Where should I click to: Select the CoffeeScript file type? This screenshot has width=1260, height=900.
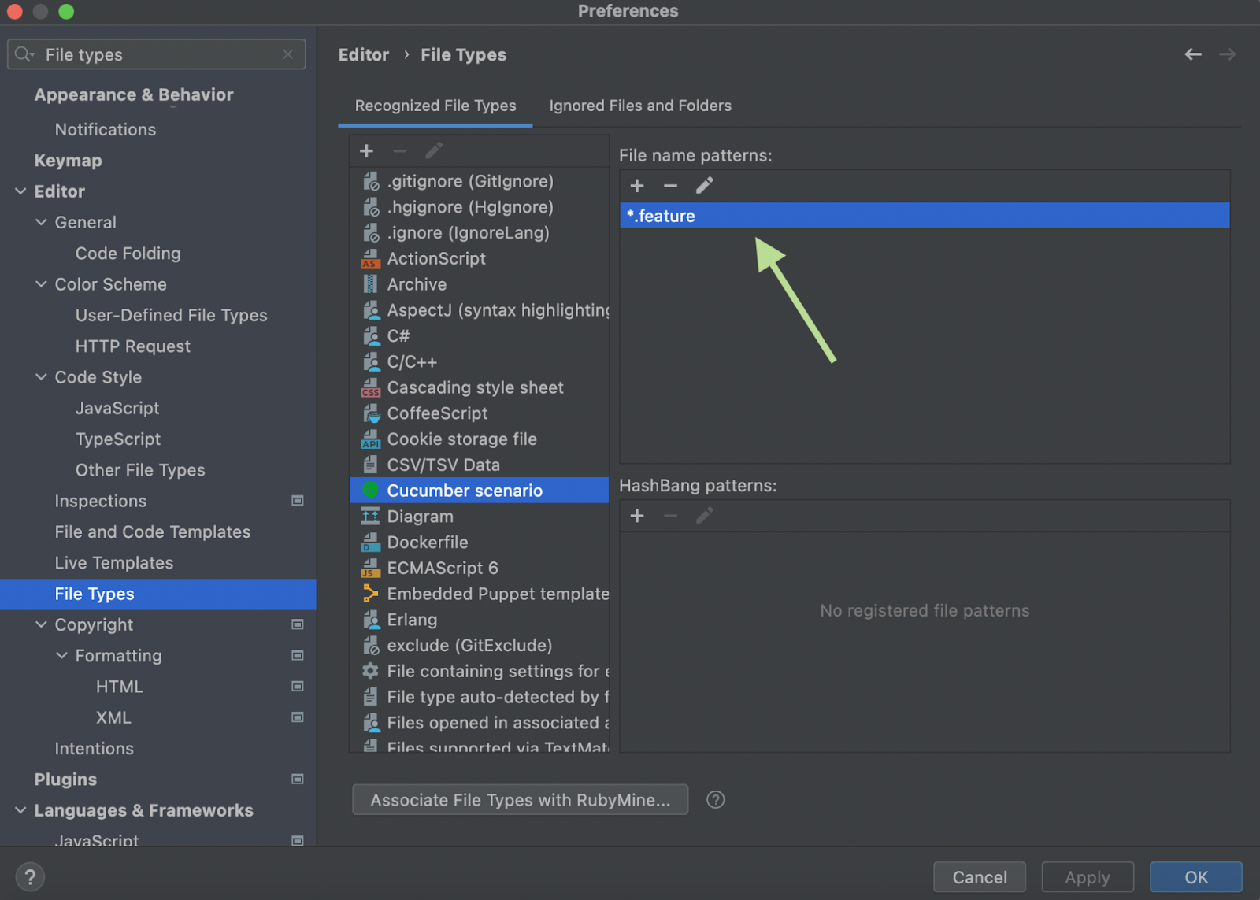click(479, 413)
